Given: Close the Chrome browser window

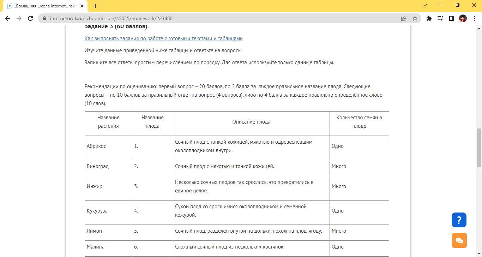Looking at the screenshot, I should 474,5.
